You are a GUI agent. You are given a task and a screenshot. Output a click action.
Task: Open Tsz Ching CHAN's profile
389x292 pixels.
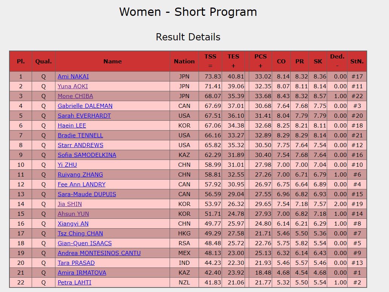point(80,234)
